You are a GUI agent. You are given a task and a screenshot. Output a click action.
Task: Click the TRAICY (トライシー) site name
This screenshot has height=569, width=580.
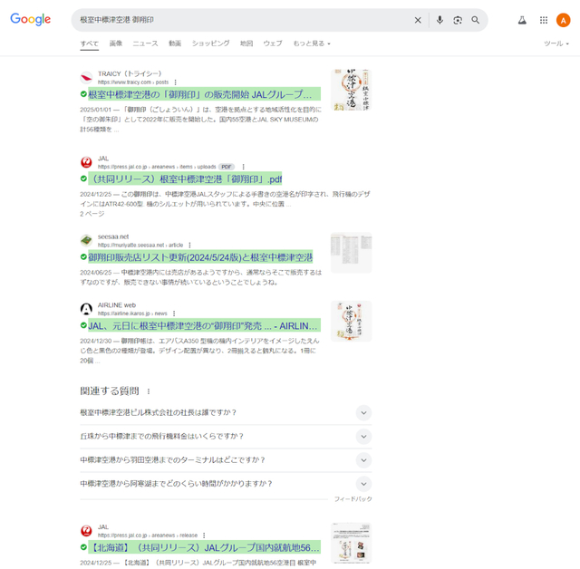point(130,73)
